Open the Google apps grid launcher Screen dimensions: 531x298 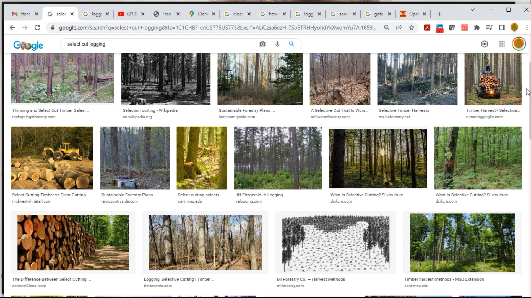point(502,44)
